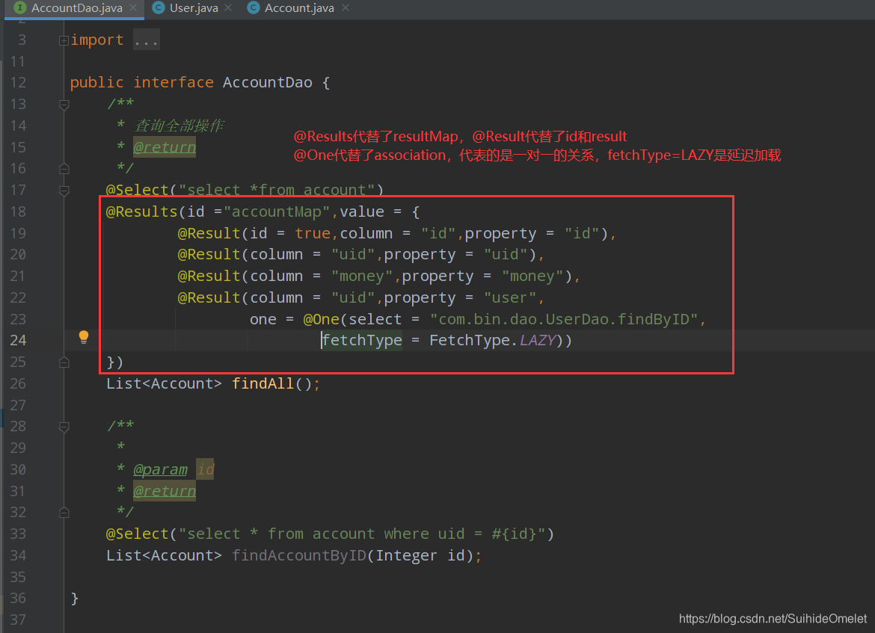Click the true keyword on line 19
The height and width of the screenshot is (633, 875).
(x=313, y=233)
